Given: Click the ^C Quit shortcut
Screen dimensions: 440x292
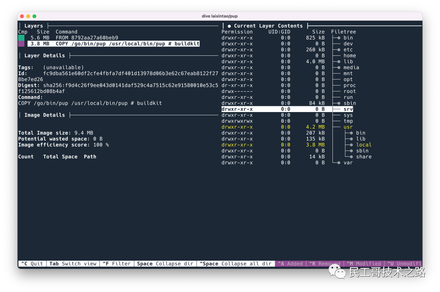Looking at the screenshot, I should pyautogui.click(x=32, y=264).
